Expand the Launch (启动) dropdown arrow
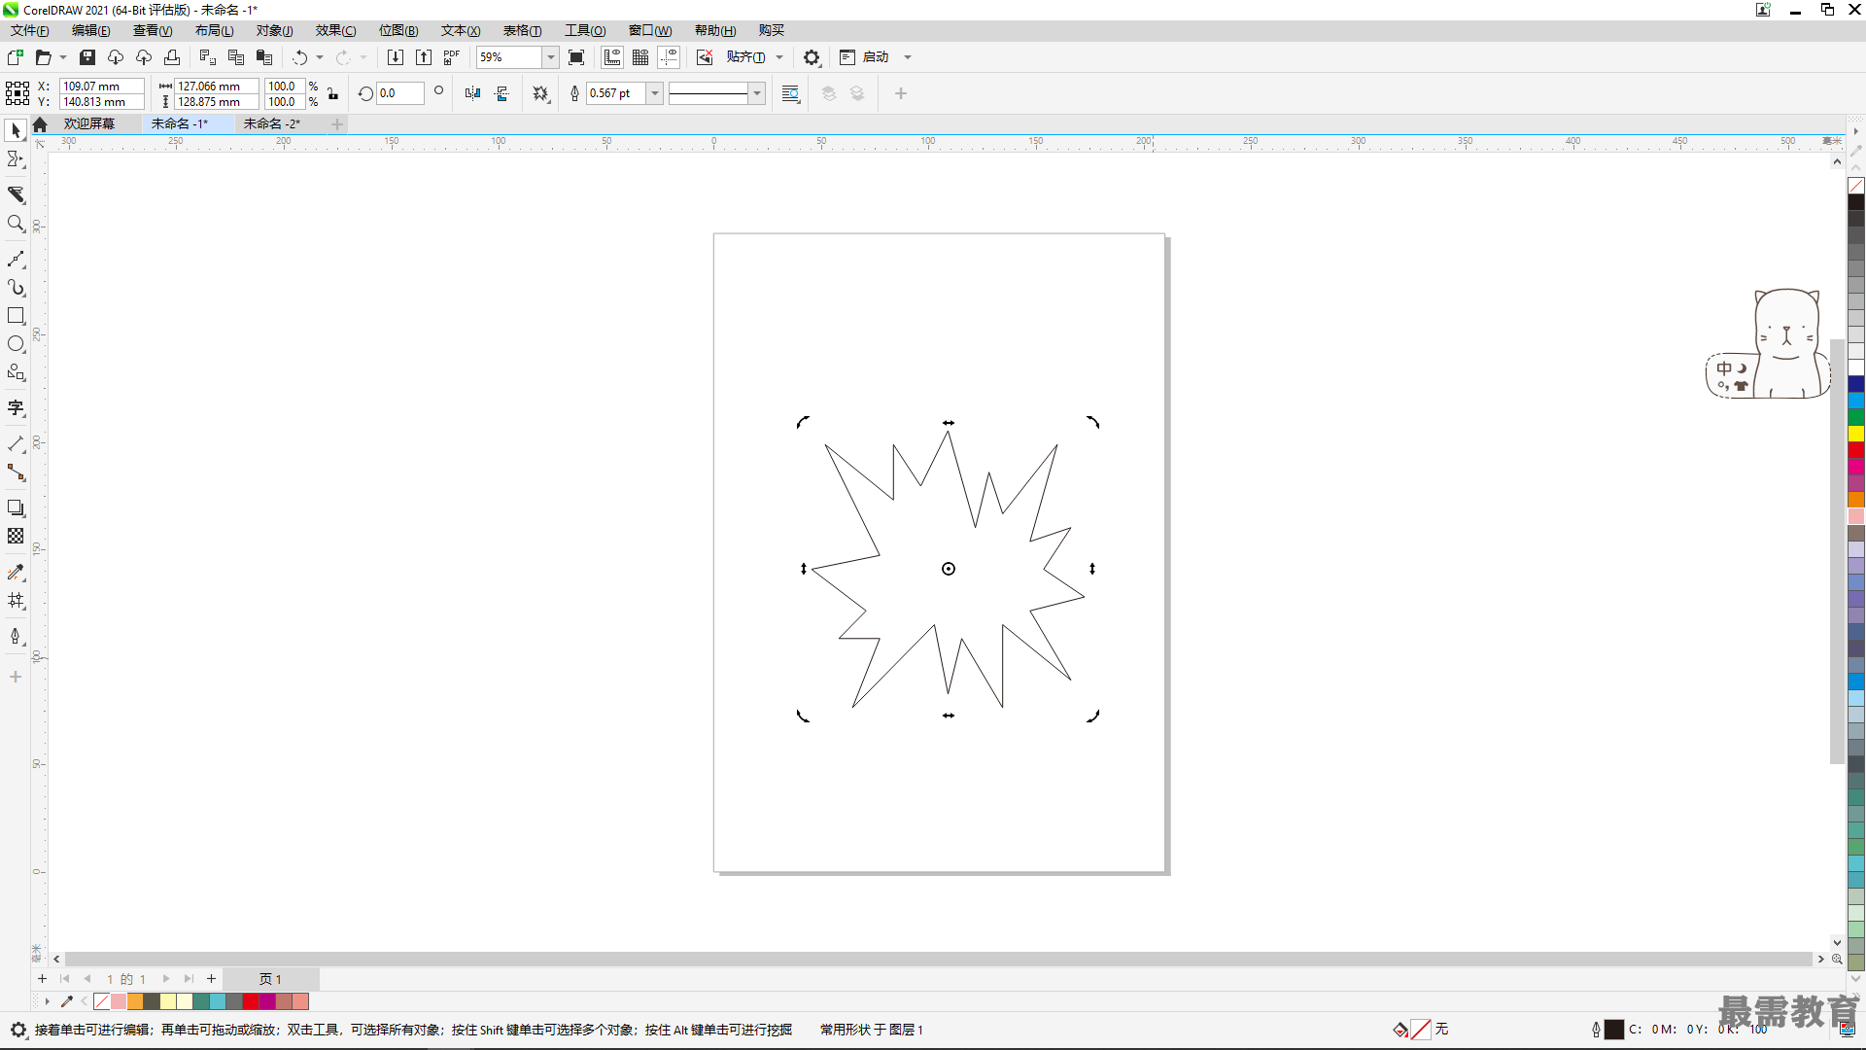This screenshot has height=1050, width=1866. tap(908, 57)
